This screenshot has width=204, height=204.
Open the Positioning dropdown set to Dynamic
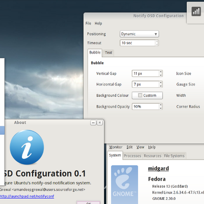pyautogui.click(x=139, y=34)
